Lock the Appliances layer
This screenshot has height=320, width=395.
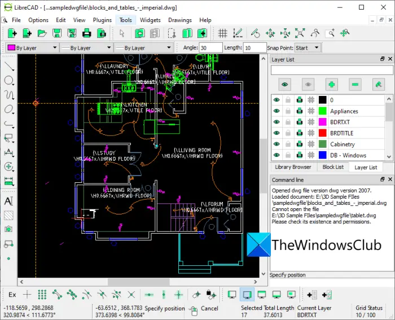point(288,111)
